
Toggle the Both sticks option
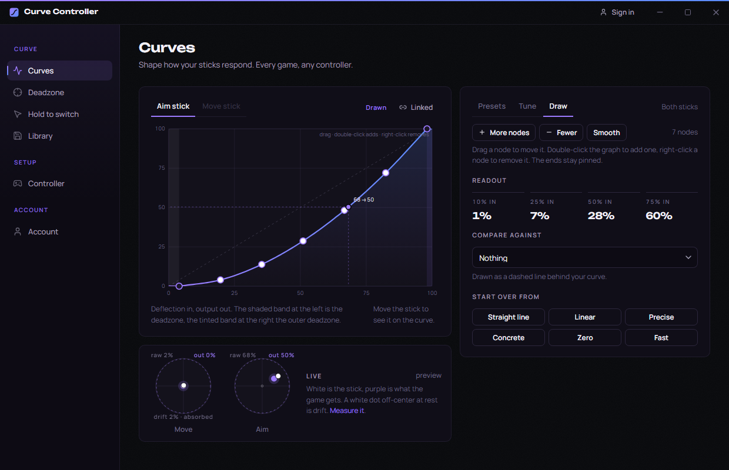click(x=680, y=107)
